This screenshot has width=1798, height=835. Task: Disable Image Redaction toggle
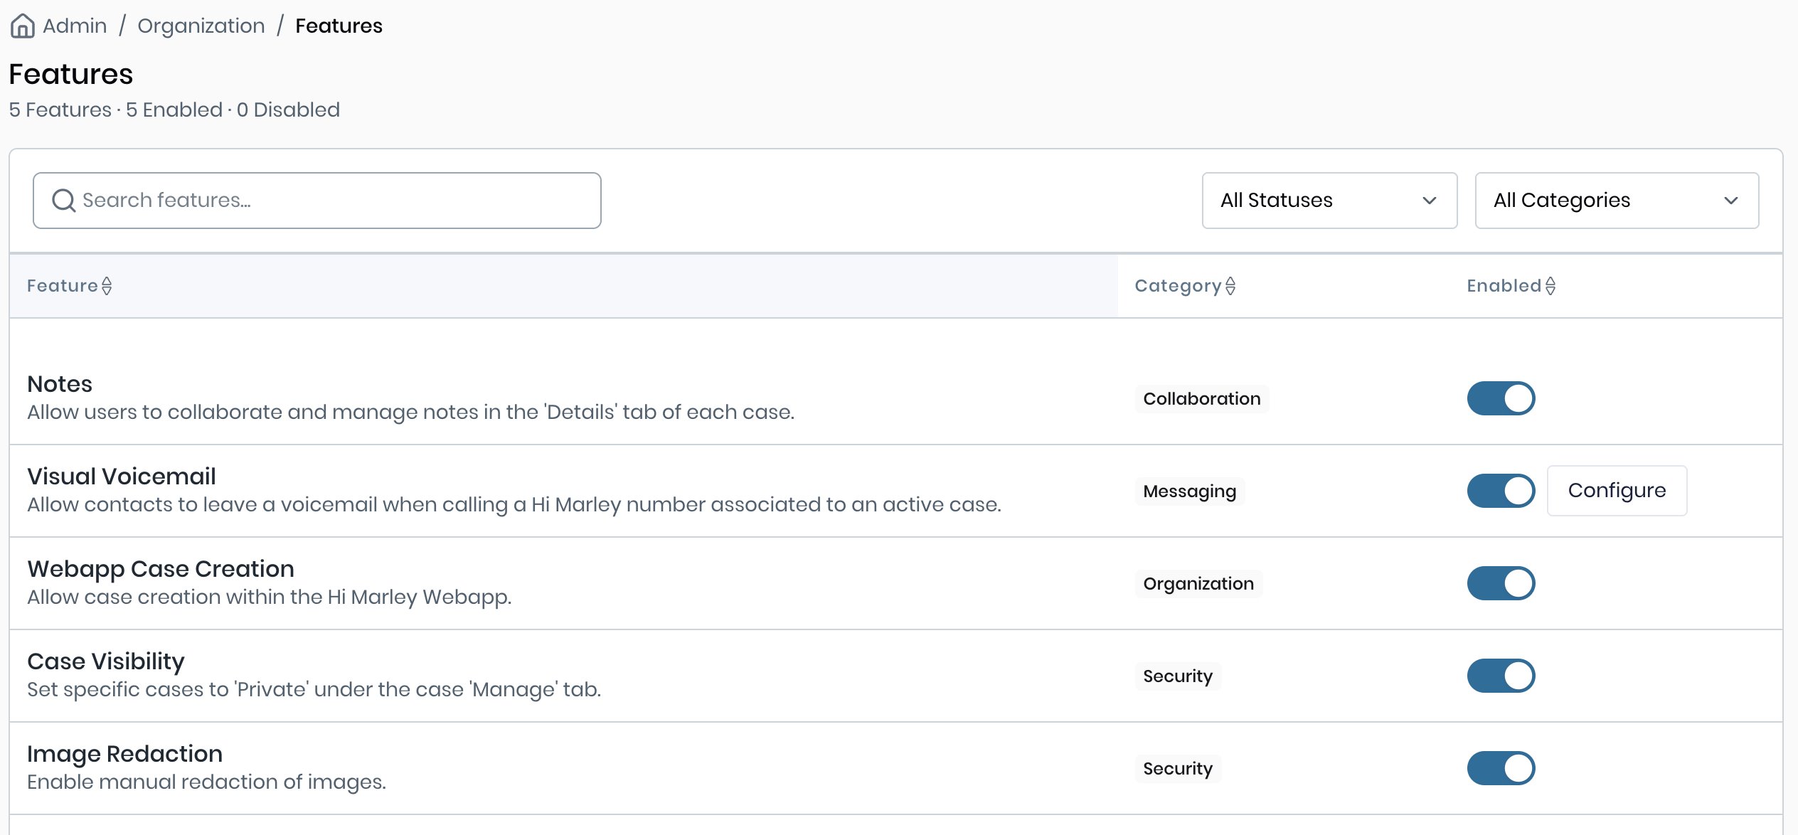(x=1501, y=768)
